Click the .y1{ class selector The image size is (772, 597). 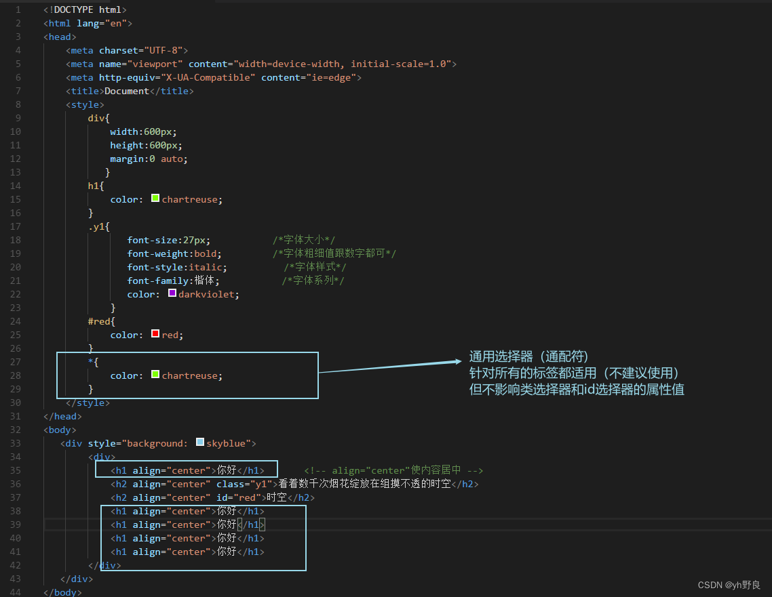click(99, 227)
